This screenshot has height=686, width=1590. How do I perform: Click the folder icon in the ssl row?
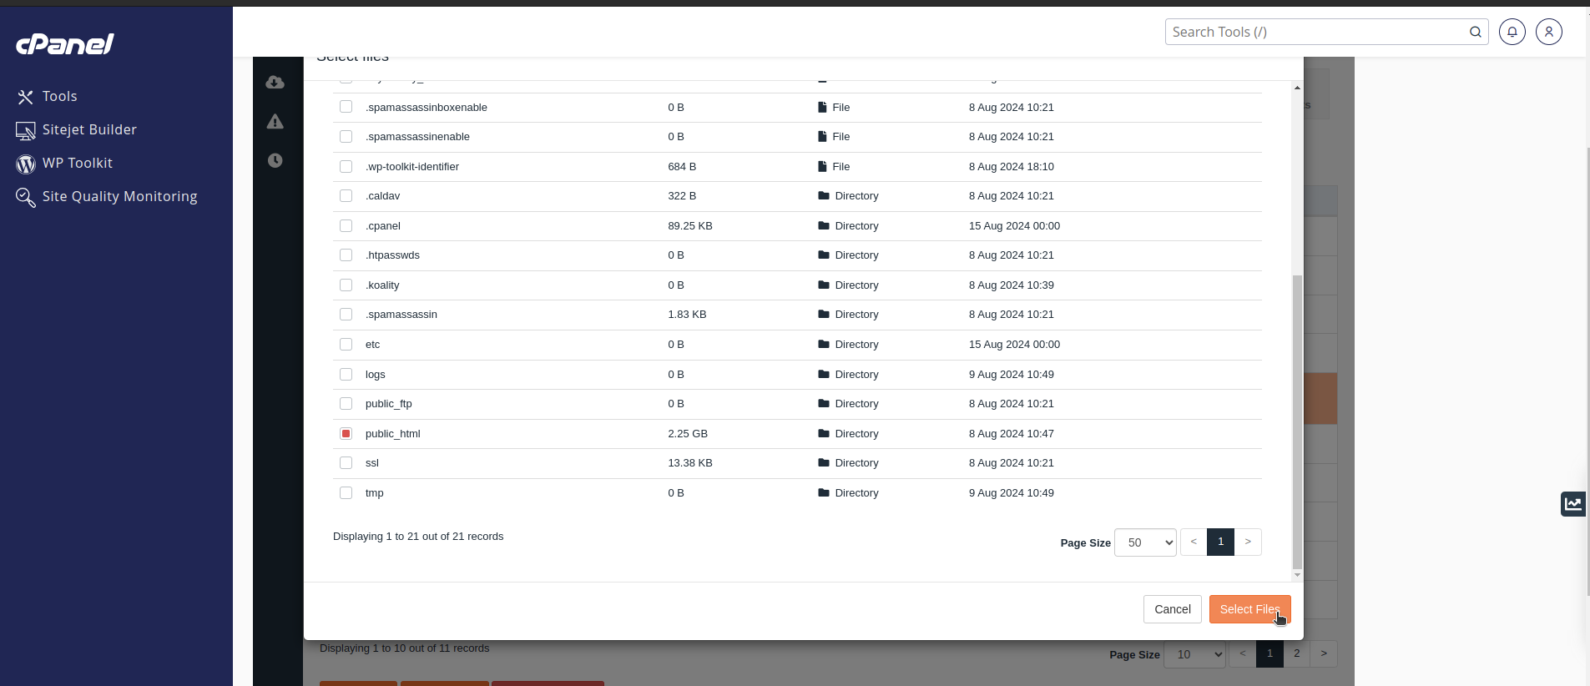(824, 462)
